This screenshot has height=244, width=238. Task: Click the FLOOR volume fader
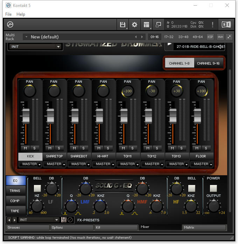[197, 116]
